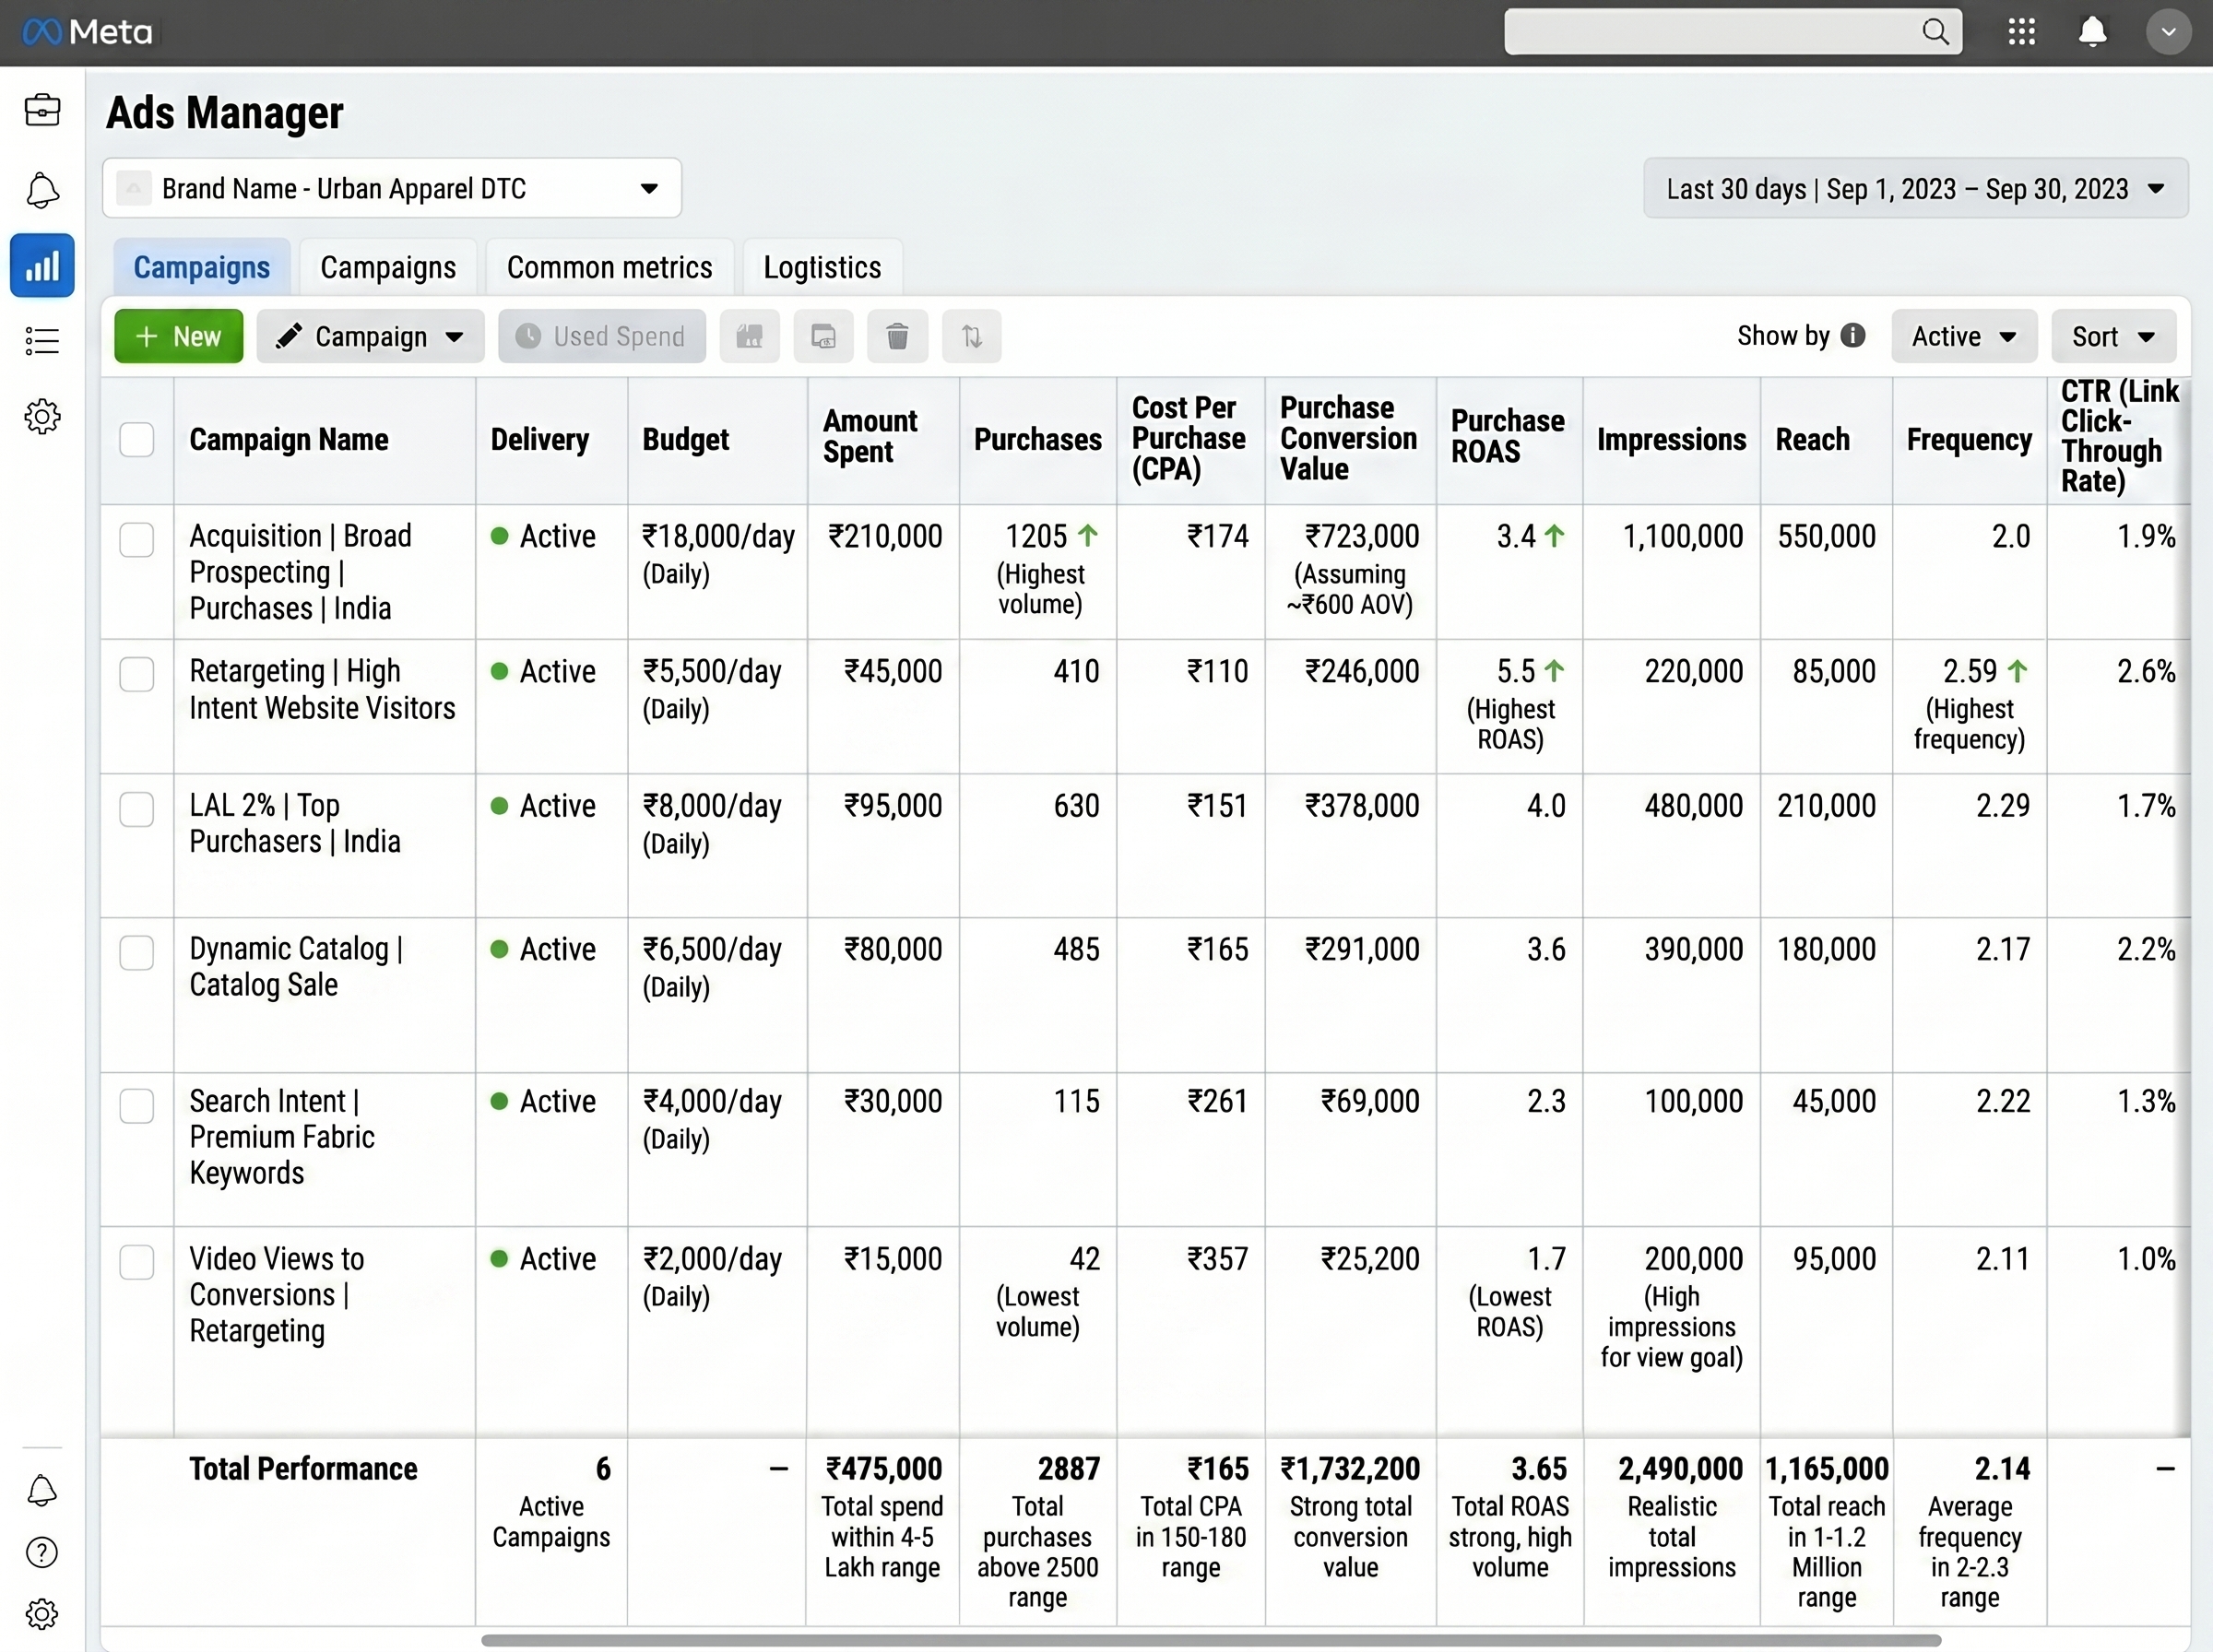Open the Brand Name account dropdown

tap(392, 188)
